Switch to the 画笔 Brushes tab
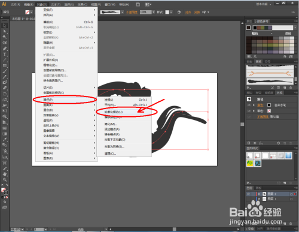Viewport: 299px width, 232px height. [258, 62]
